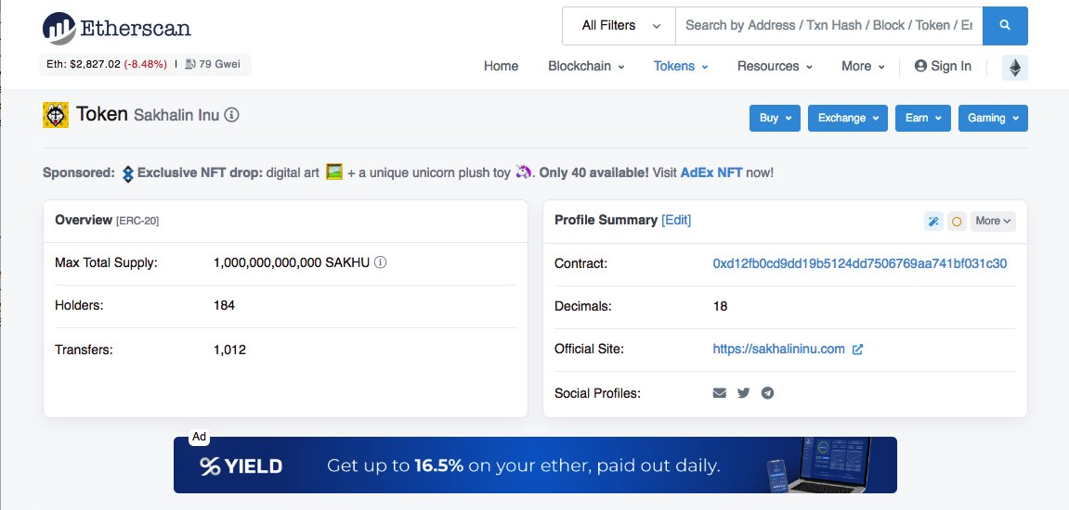Open the Gaming dropdown button
The width and height of the screenshot is (1069, 510).
994,118
